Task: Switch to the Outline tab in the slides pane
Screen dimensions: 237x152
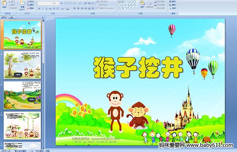Action: pos(11,17)
